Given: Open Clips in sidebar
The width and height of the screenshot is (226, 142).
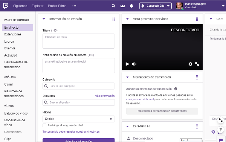Looking at the screenshot, I should 8,139.
